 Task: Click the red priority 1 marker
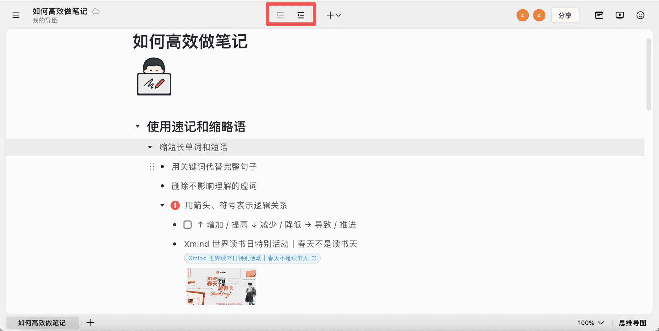[175, 206]
